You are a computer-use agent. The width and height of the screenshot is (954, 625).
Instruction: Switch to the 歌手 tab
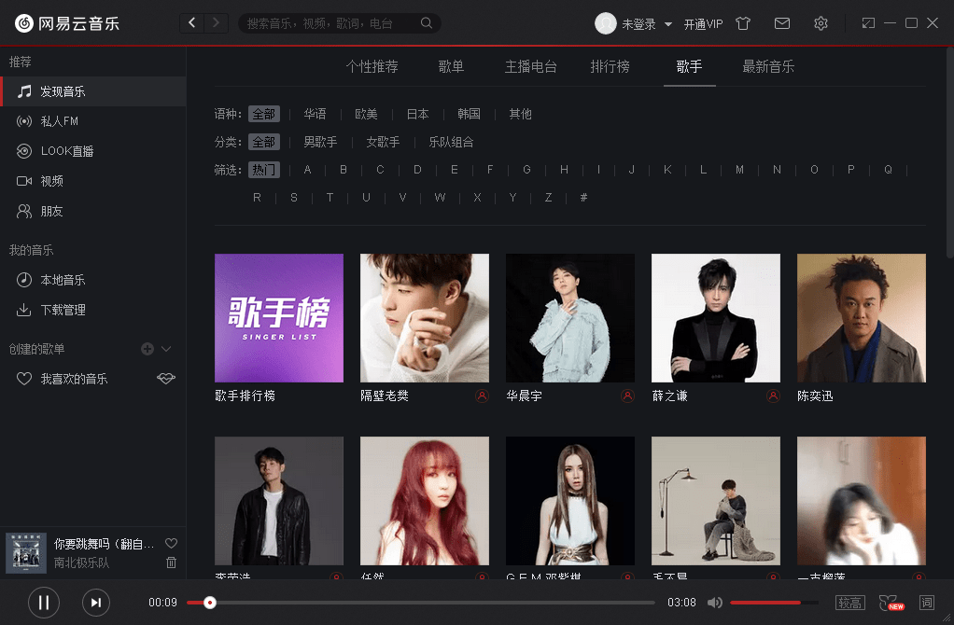[x=689, y=66]
